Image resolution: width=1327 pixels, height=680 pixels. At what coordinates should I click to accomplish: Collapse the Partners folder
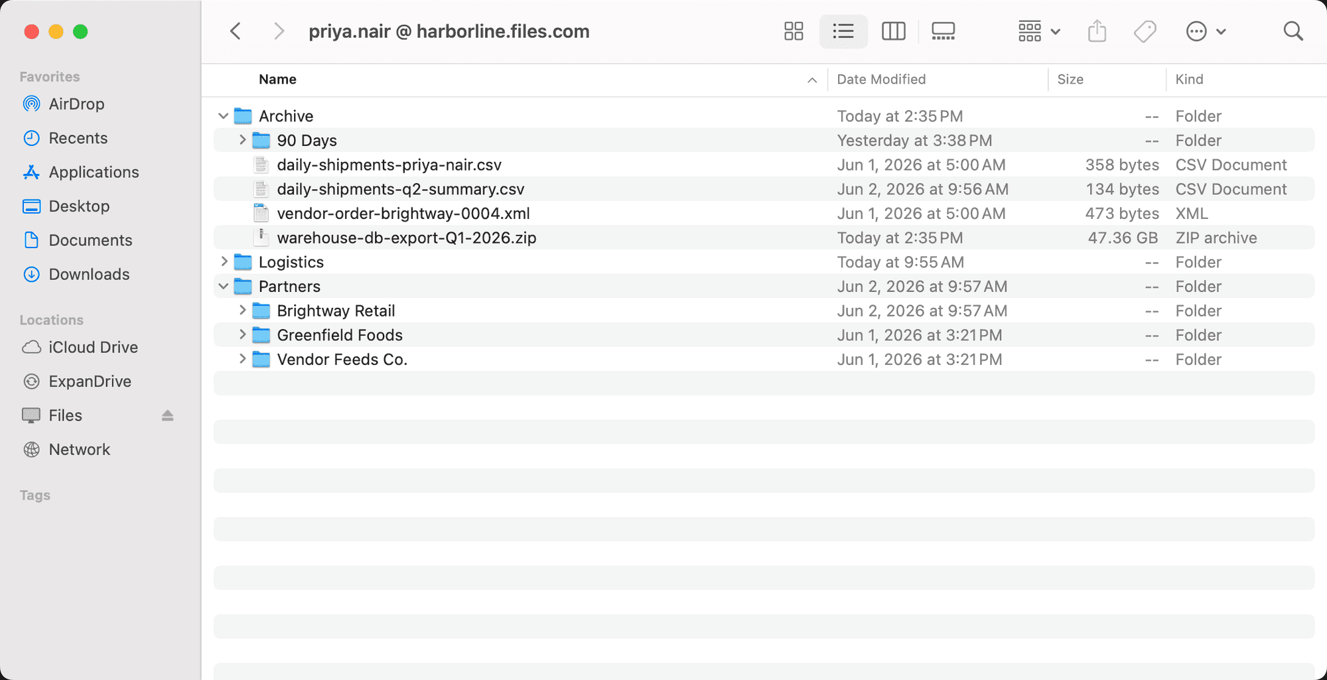click(224, 287)
